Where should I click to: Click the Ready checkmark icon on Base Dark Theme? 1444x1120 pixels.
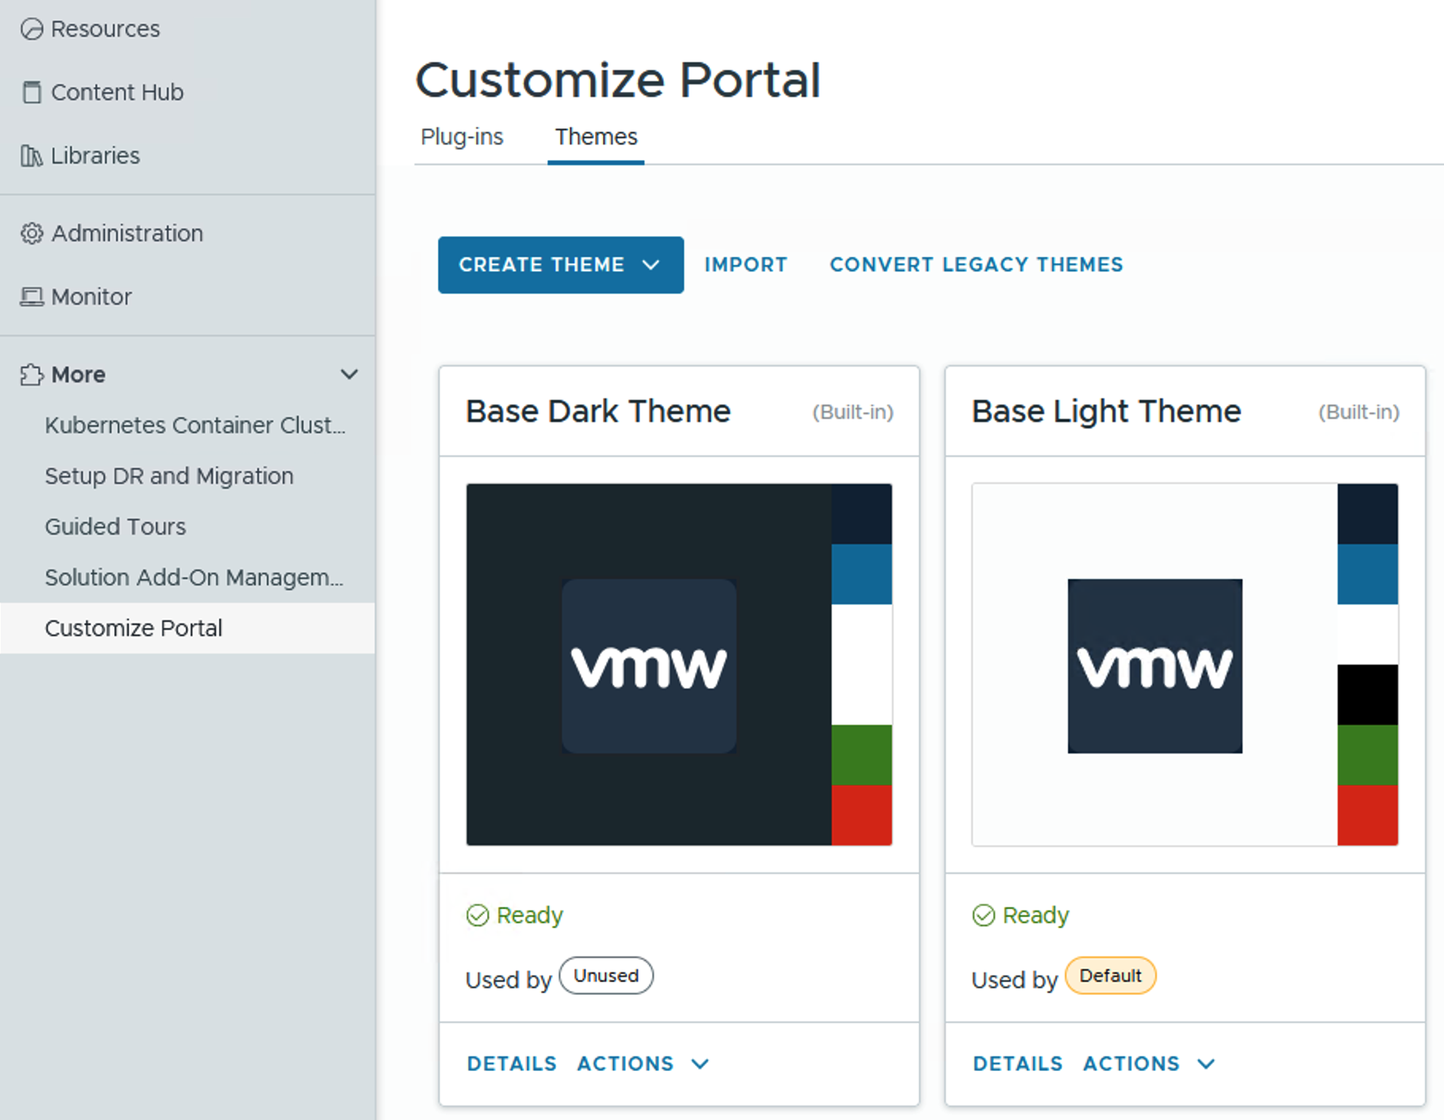478,915
